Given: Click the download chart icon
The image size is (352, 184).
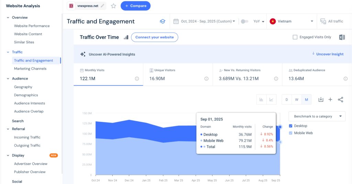Looking at the screenshot, I should click(321, 100).
